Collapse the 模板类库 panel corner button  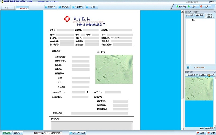215,12
